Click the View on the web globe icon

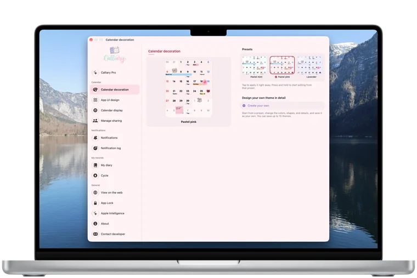point(95,192)
